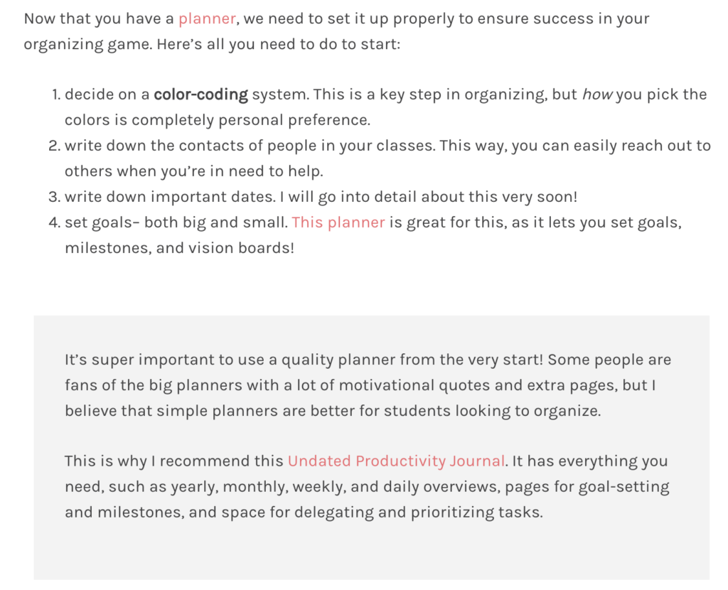Click "Now that you have a" intro text
728x590 pixels.
pos(99,18)
